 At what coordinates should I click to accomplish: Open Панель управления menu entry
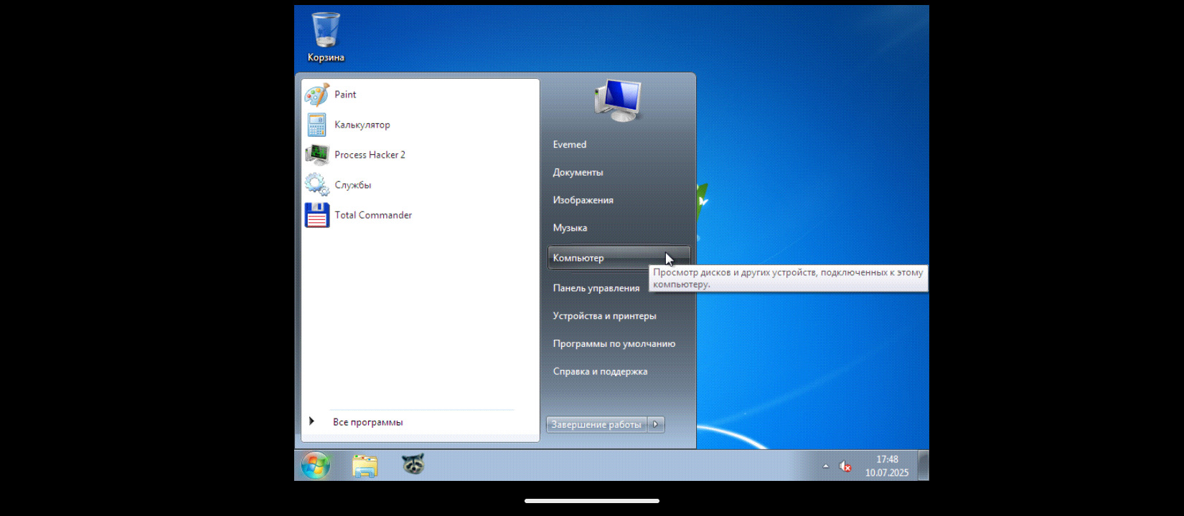point(596,288)
